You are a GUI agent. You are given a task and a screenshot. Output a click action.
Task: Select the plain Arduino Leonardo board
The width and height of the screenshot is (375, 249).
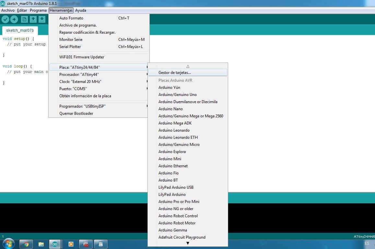[188, 130]
